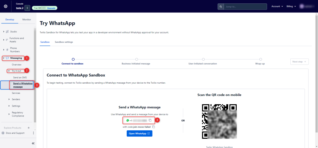Select the Wrap-up step circle
The image size is (318, 148).
[x=261, y=59]
